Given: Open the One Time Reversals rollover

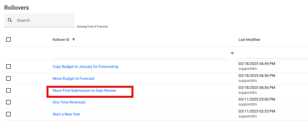Looking at the screenshot, I should [69, 102].
